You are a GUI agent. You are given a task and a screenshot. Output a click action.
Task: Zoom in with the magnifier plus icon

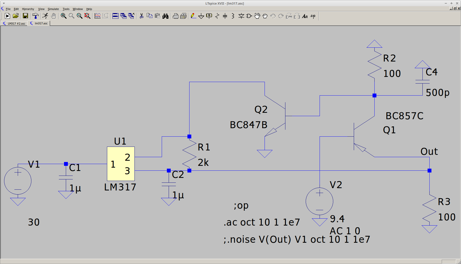coord(64,16)
